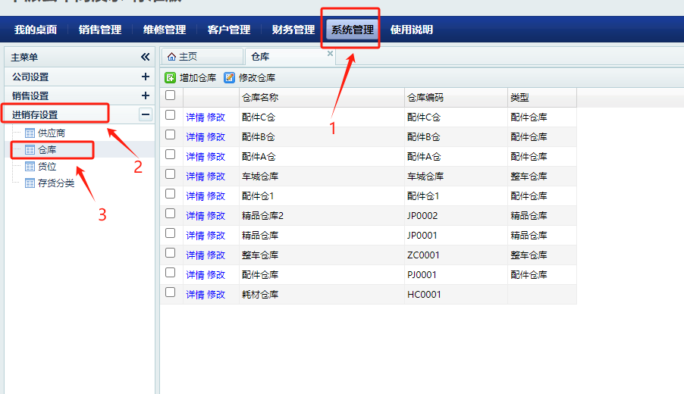This screenshot has width=684, height=394.
Task: Click the table icon beside 供应商
Action: (30, 133)
